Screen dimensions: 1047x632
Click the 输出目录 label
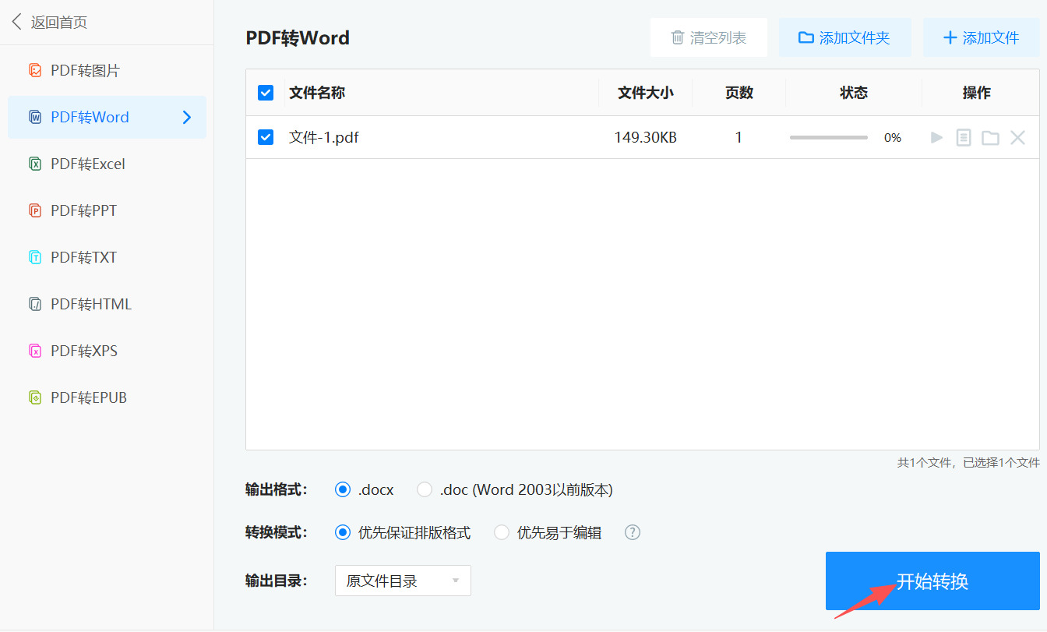(x=277, y=581)
